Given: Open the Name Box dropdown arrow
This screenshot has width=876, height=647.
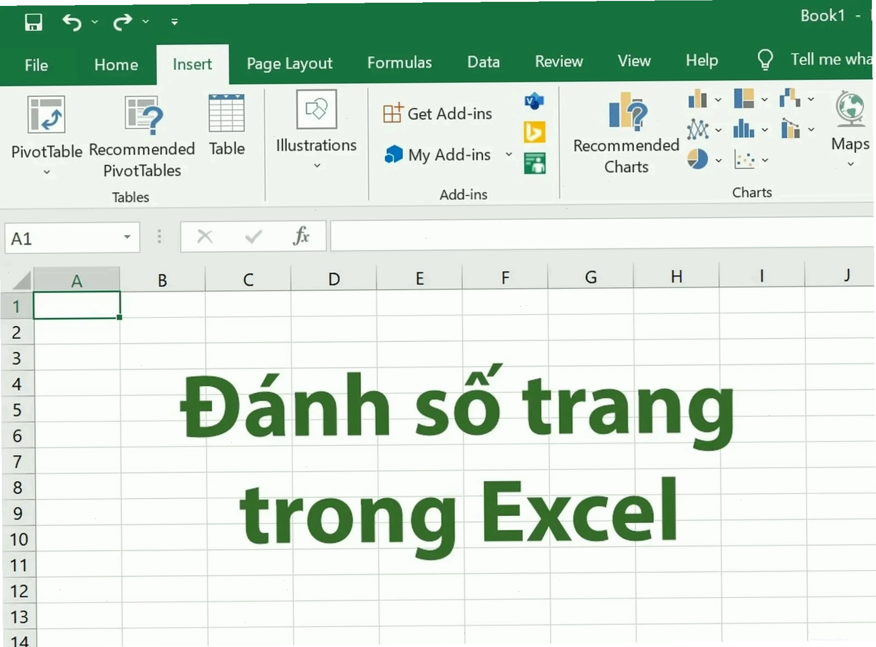Looking at the screenshot, I should 127,237.
